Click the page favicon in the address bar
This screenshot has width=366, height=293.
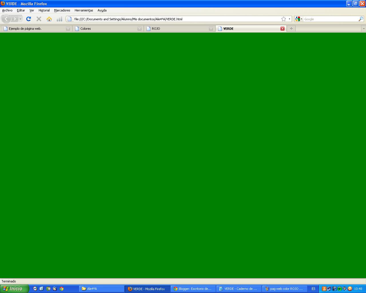69,19
